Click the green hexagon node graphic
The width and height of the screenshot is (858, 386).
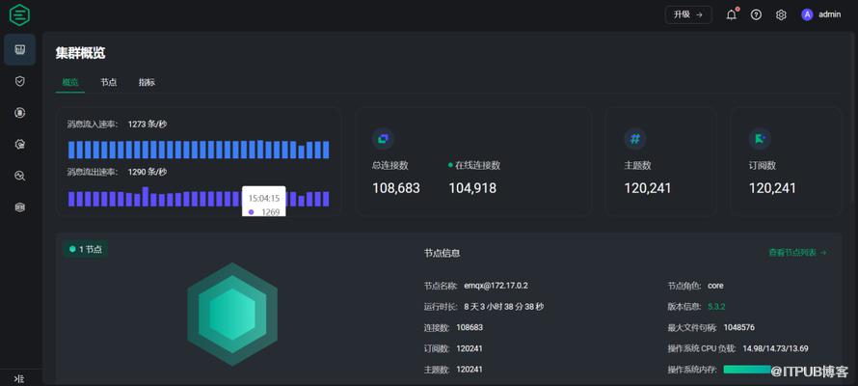coord(232,315)
